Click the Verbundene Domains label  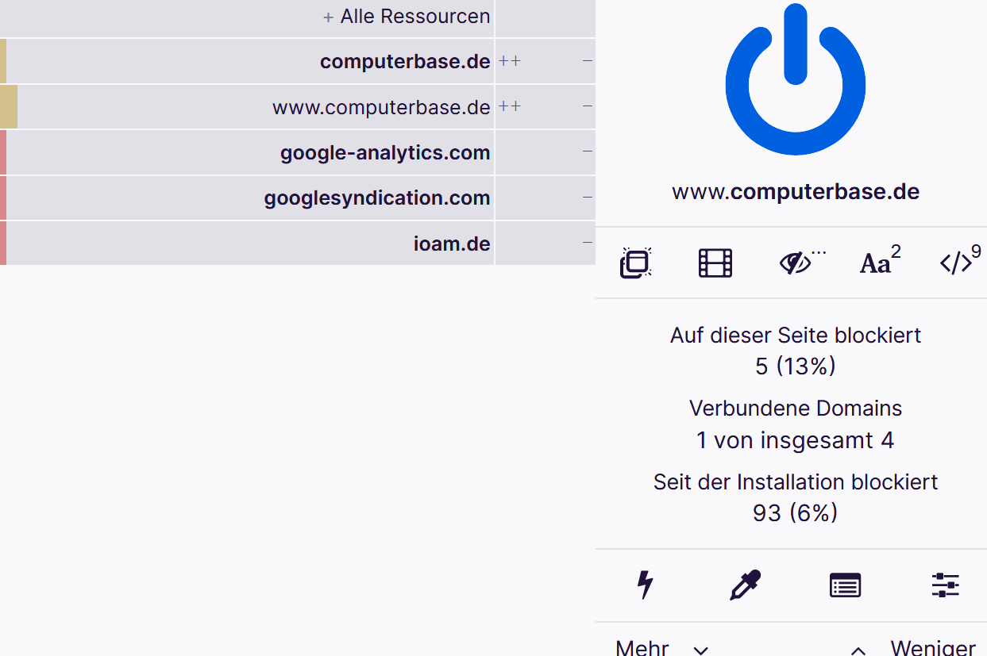pyautogui.click(x=796, y=409)
